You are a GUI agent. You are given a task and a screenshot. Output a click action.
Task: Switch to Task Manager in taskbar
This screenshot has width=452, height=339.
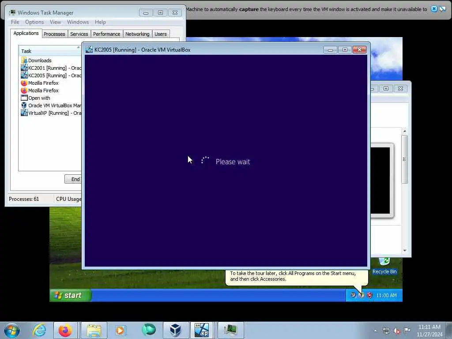(x=230, y=330)
